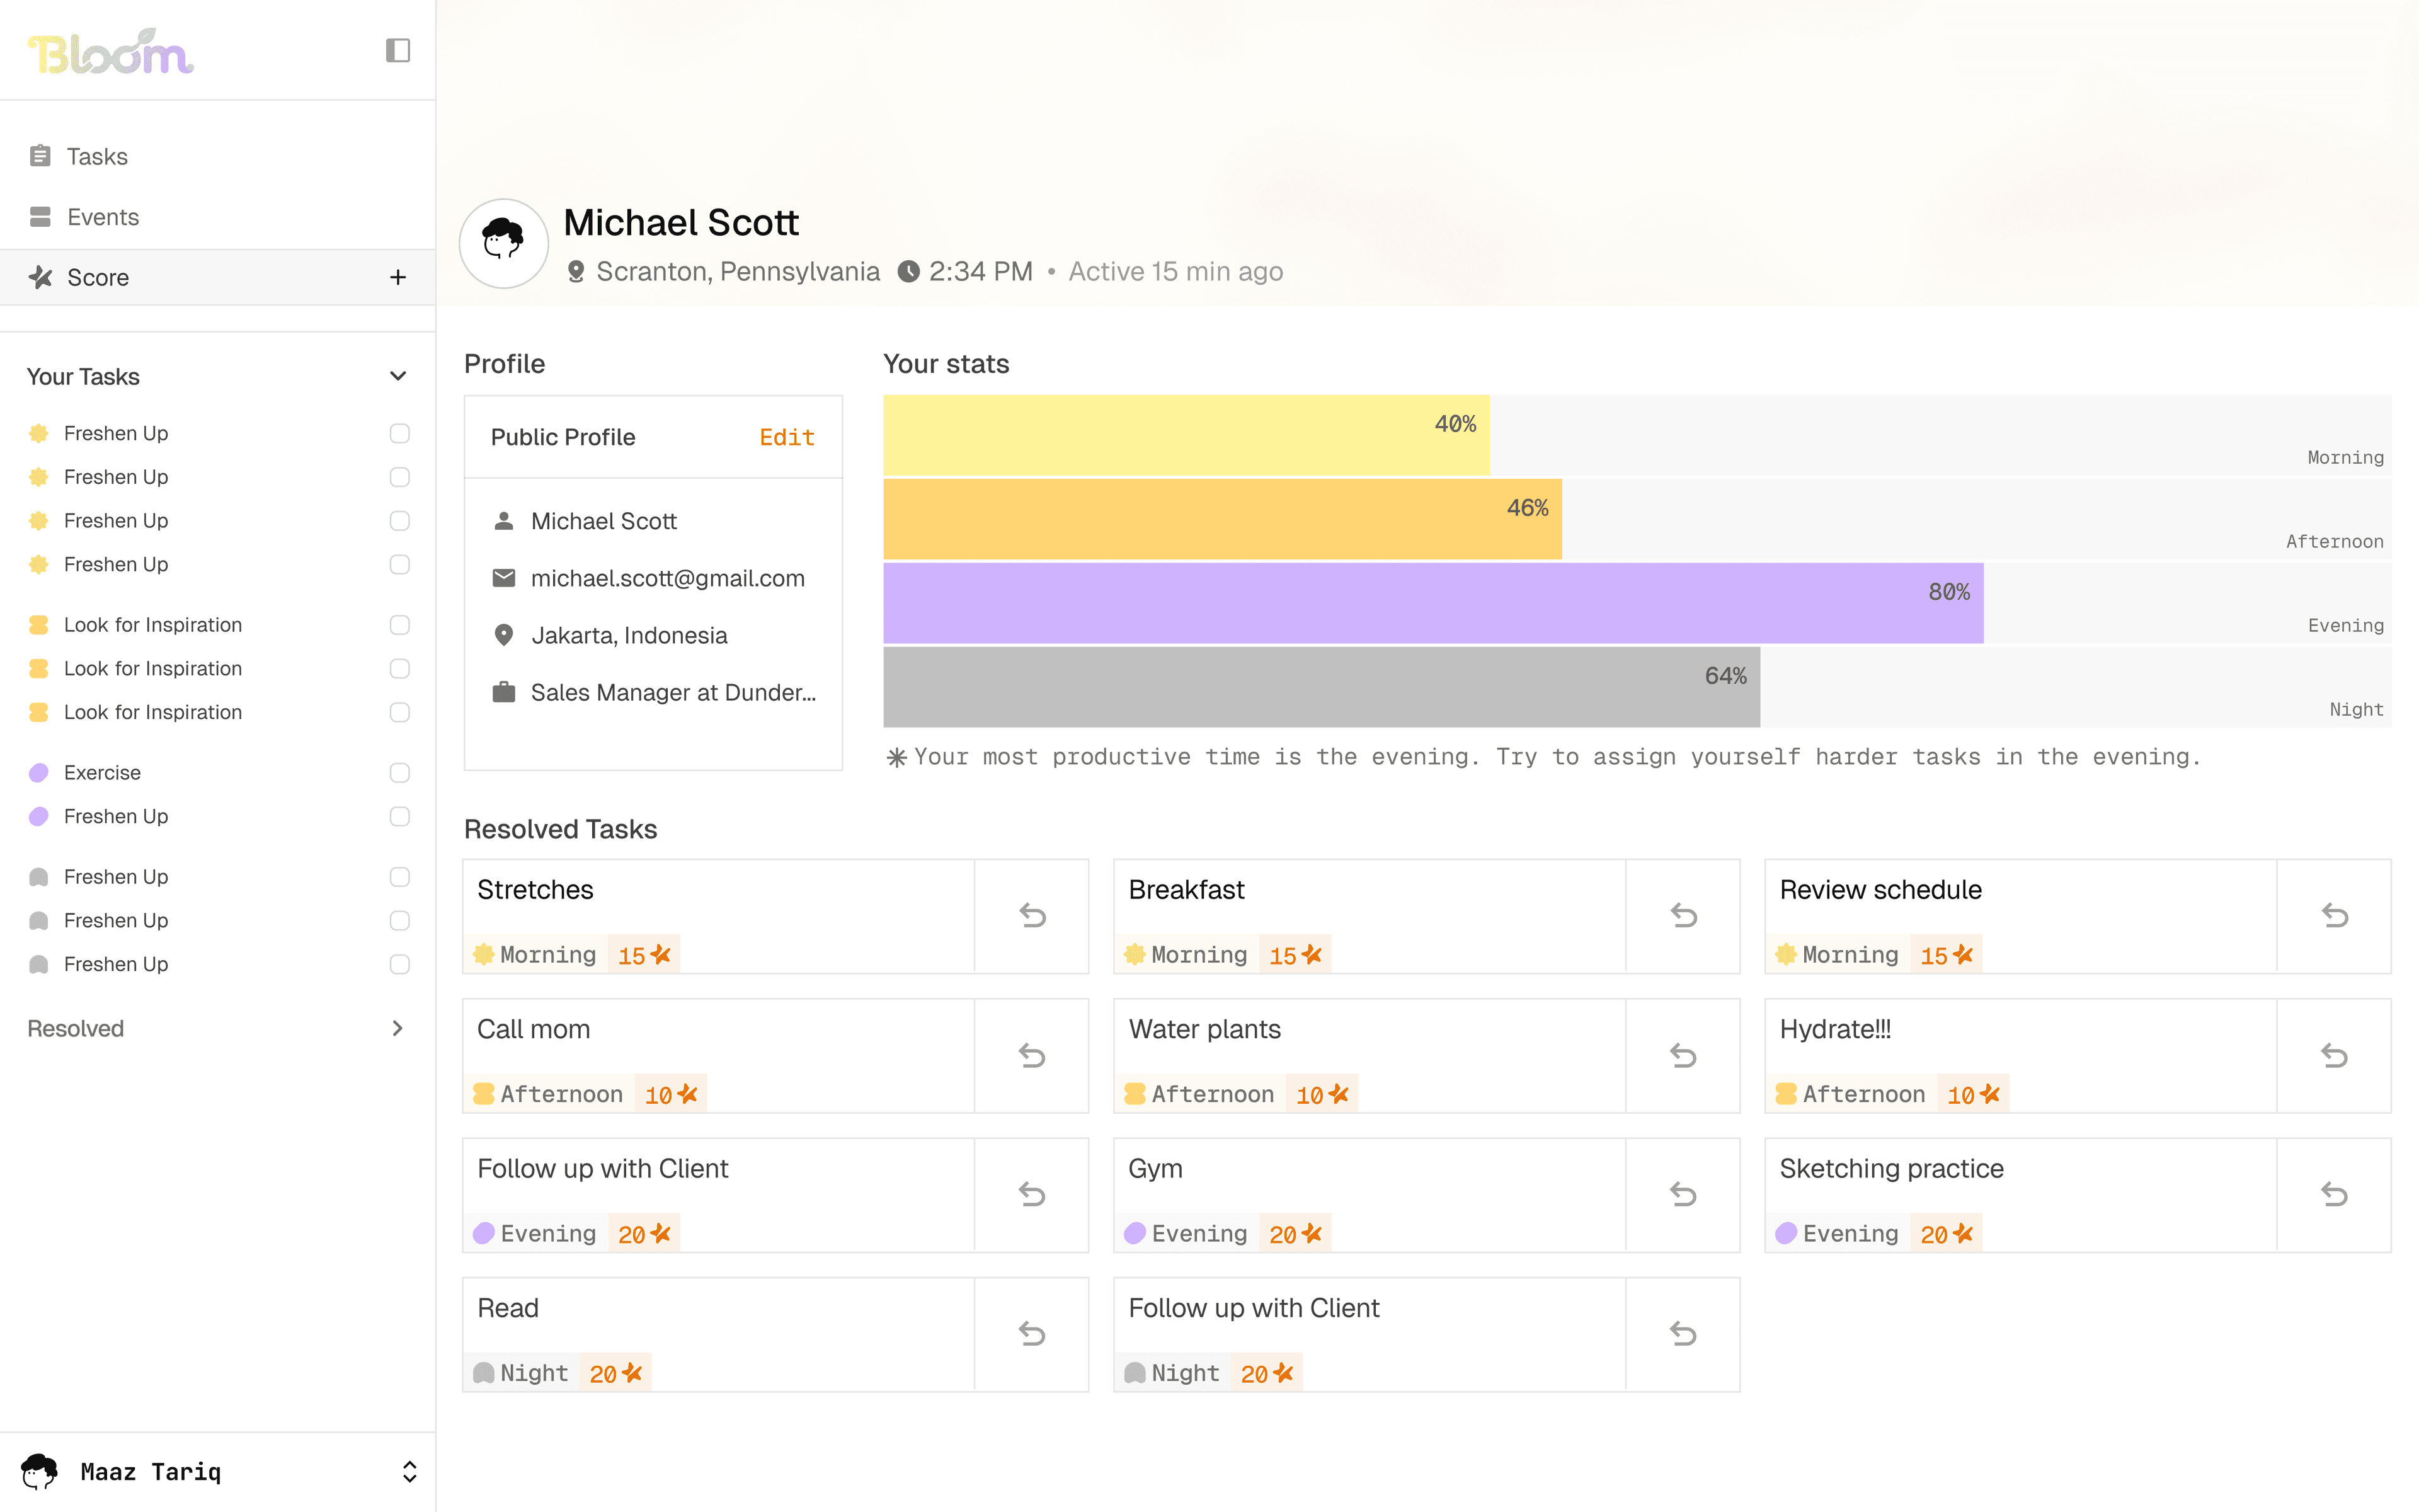Restore the resolved Read task
Screen dimensions: 2419x1512
pyautogui.click(x=1032, y=1333)
